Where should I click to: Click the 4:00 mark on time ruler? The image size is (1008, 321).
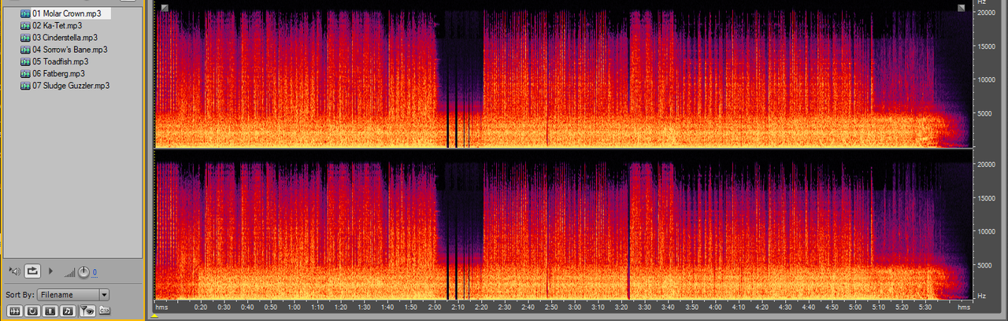pos(716,308)
